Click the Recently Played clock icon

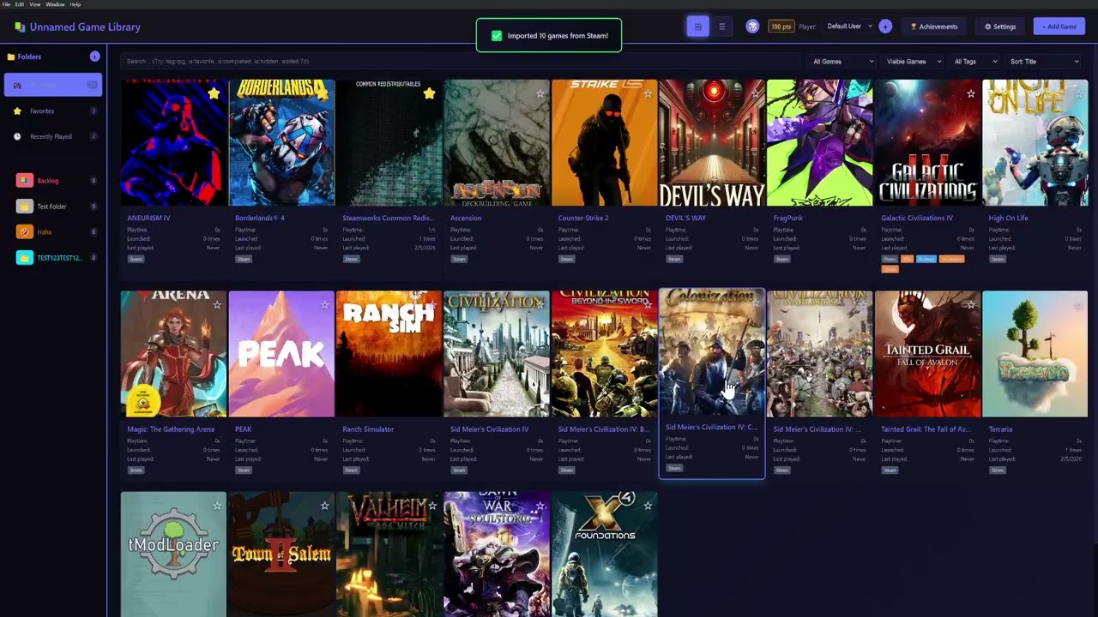pos(17,136)
